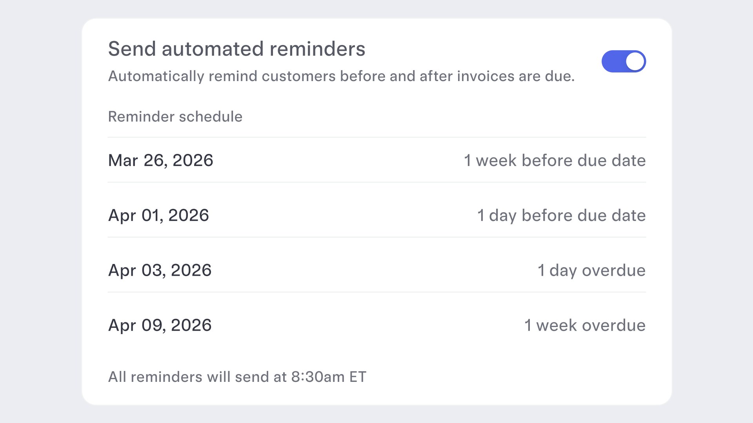
Task: Open the 1 day overdue reminder
Action: pyautogui.click(x=591, y=270)
